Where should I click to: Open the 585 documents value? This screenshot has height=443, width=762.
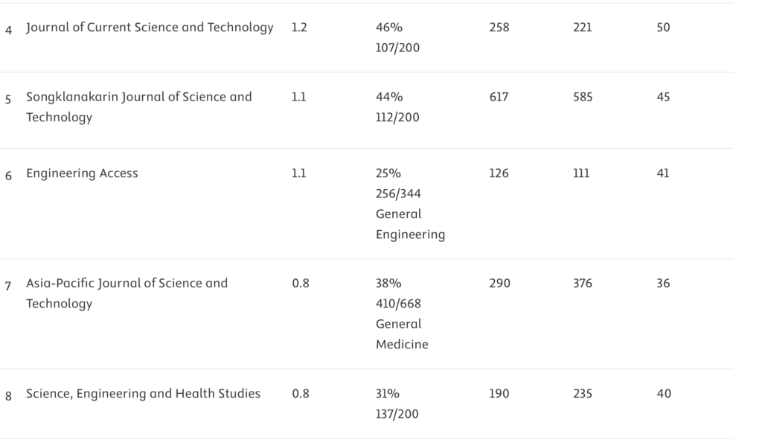click(x=583, y=97)
